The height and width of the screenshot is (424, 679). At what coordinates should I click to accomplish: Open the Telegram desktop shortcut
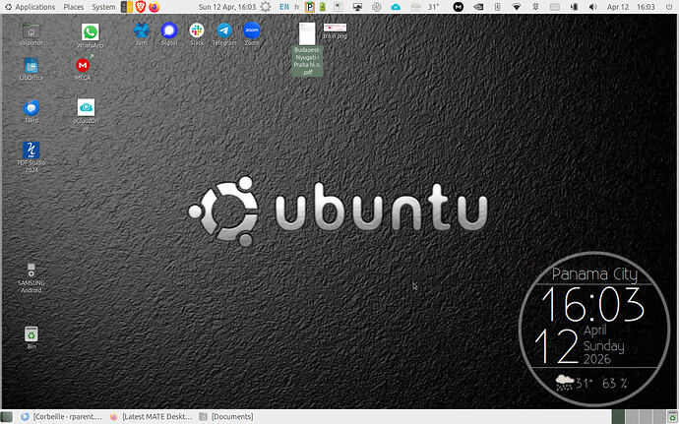pos(224,33)
